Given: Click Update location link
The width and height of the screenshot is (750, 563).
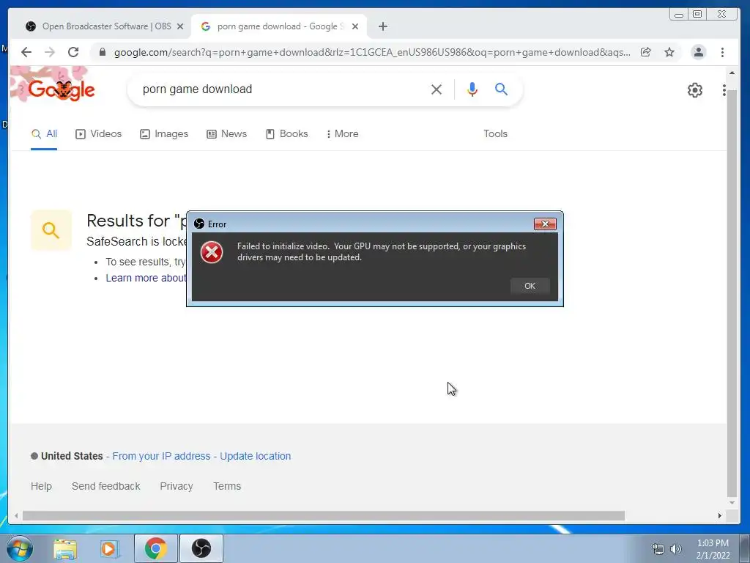Looking at the screenshot, I should [x=256, y=456].
